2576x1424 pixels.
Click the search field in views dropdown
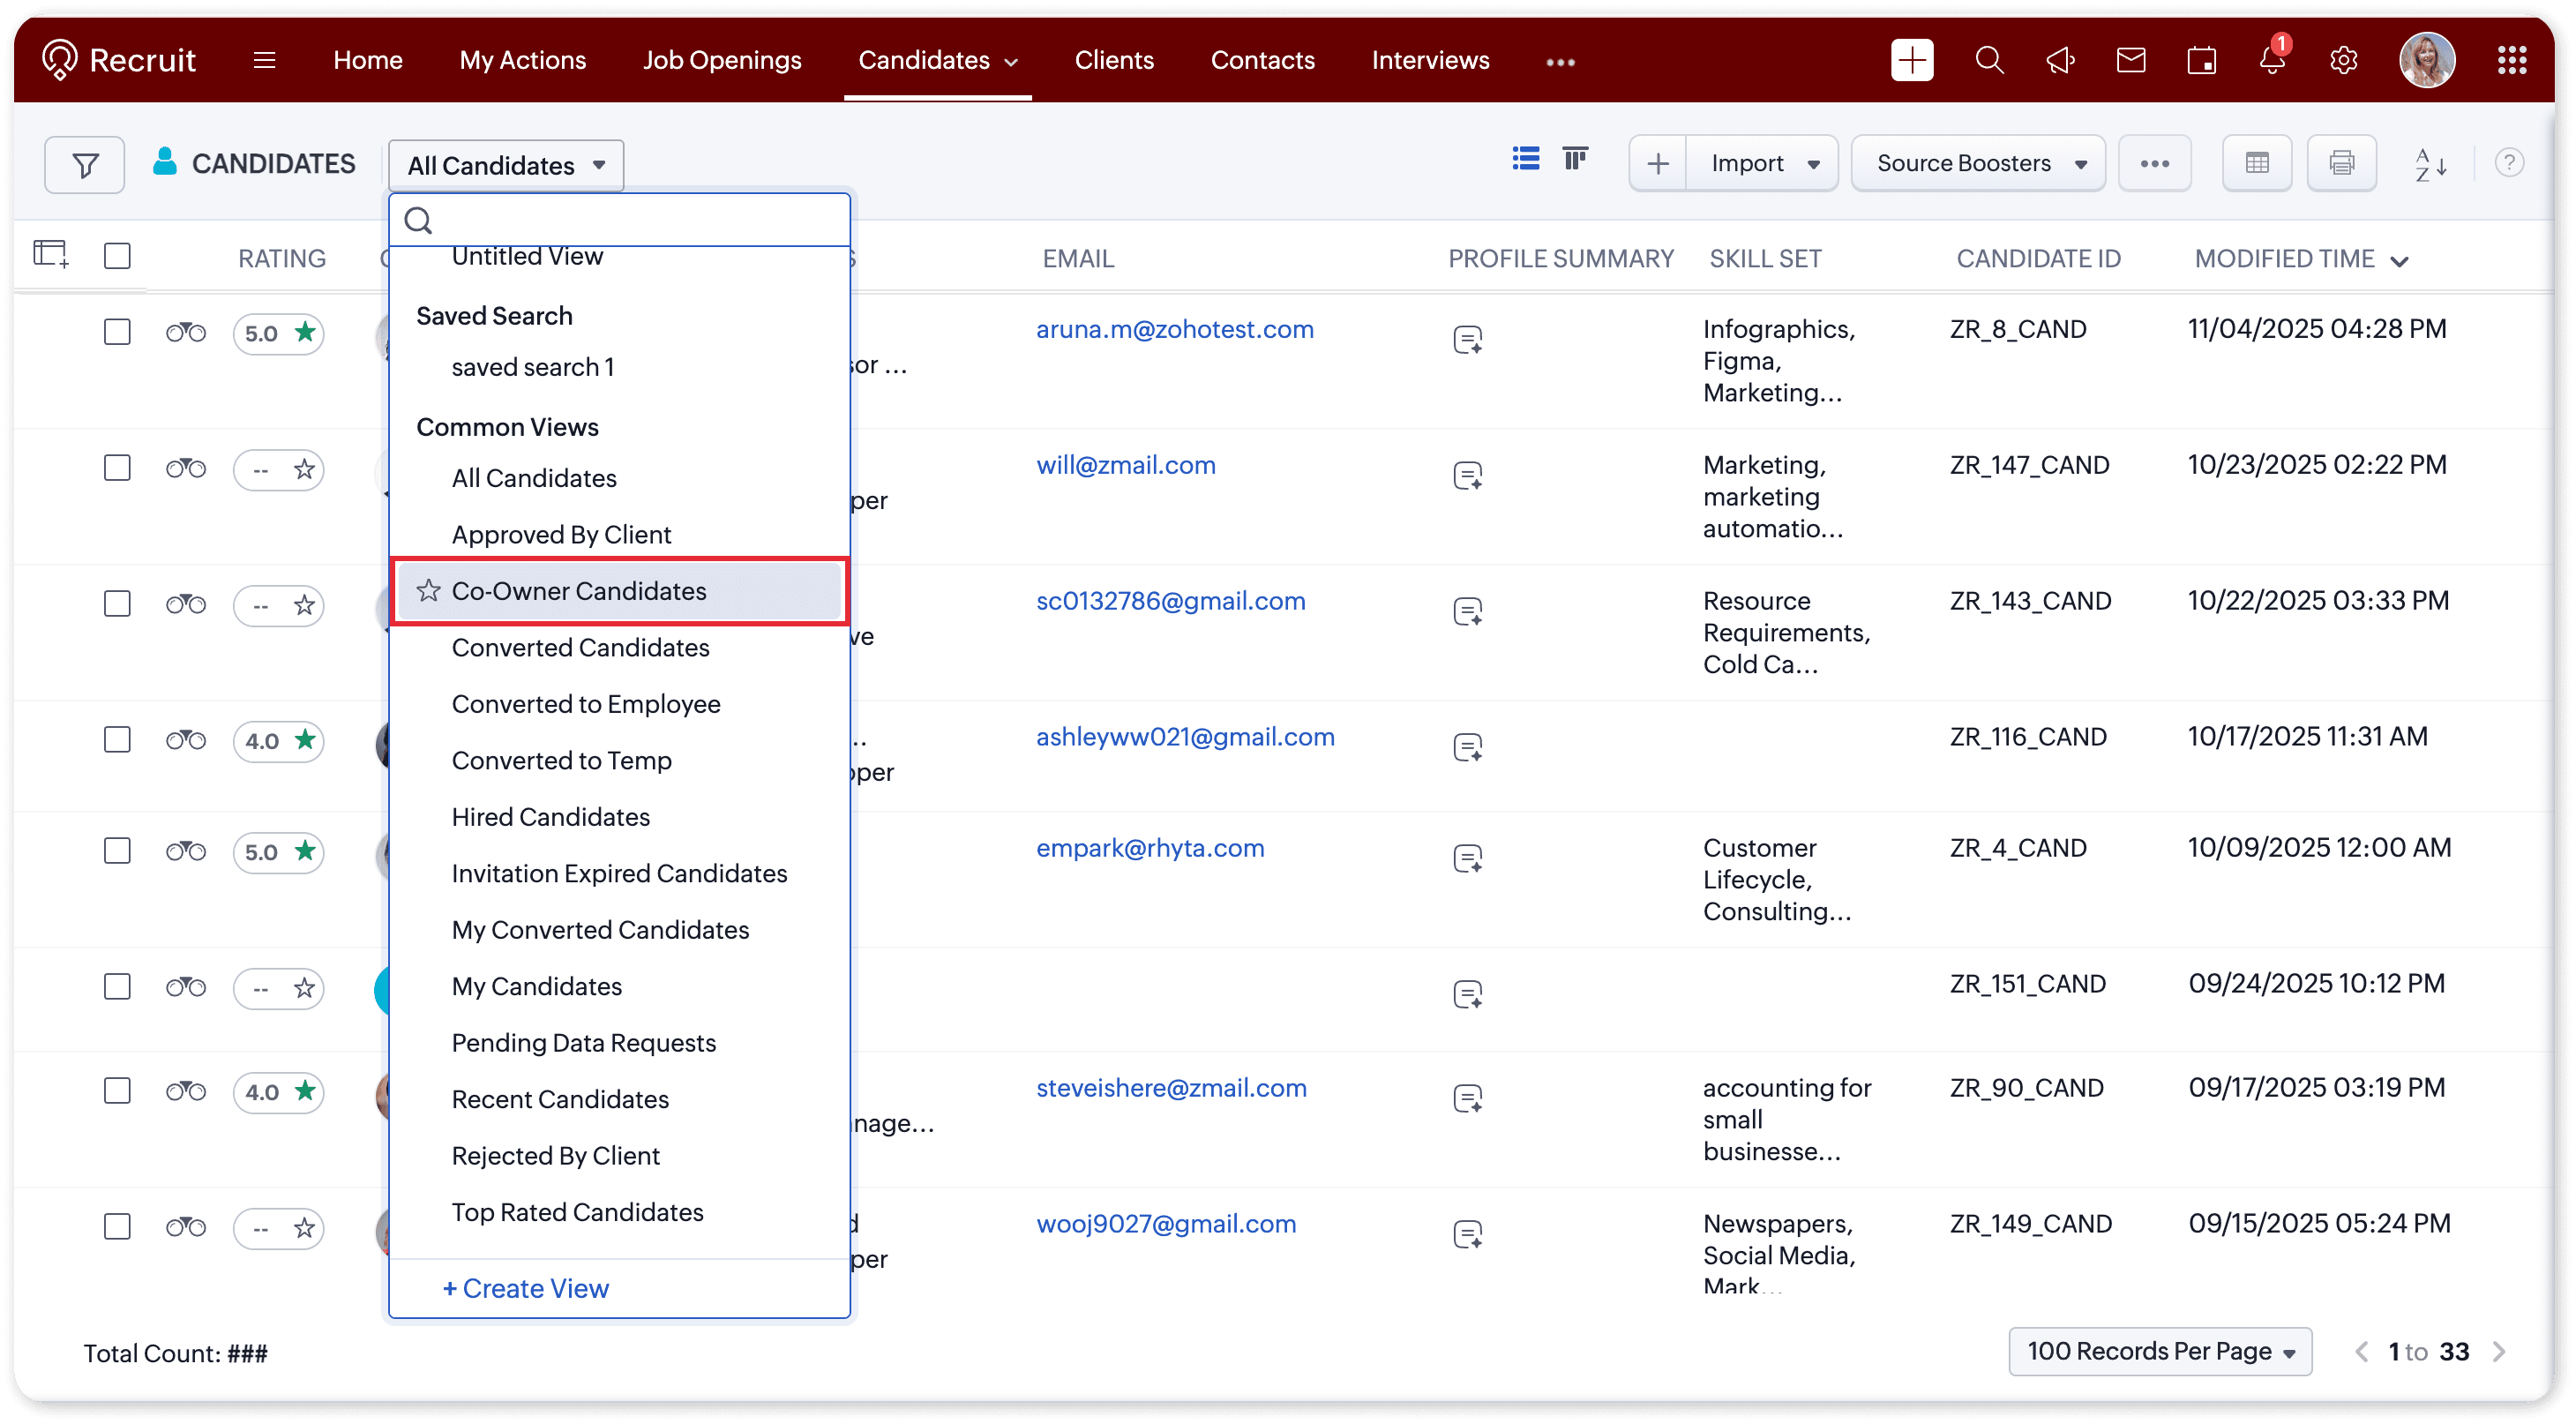[630, 220]
